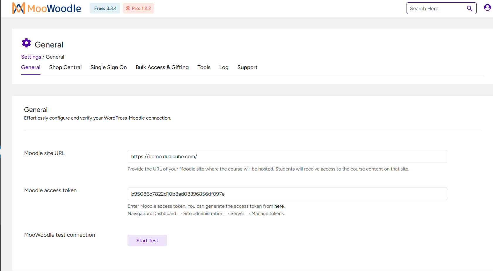The width and height of the screenshot is (493, 271).
Task: Open the Support tab
Action: point(247,67)
